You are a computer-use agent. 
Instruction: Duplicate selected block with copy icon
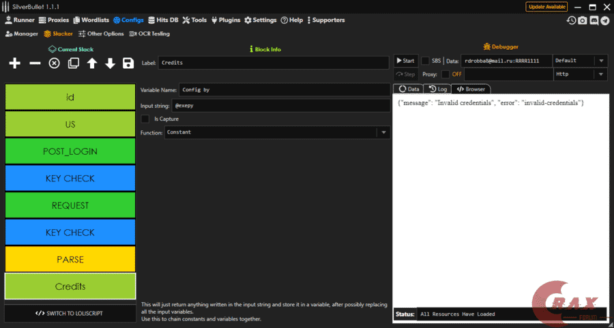73,63
